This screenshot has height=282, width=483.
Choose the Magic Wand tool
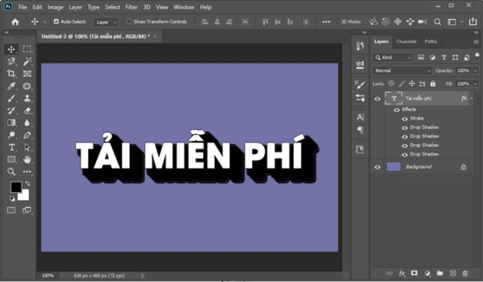pos(27,61)
